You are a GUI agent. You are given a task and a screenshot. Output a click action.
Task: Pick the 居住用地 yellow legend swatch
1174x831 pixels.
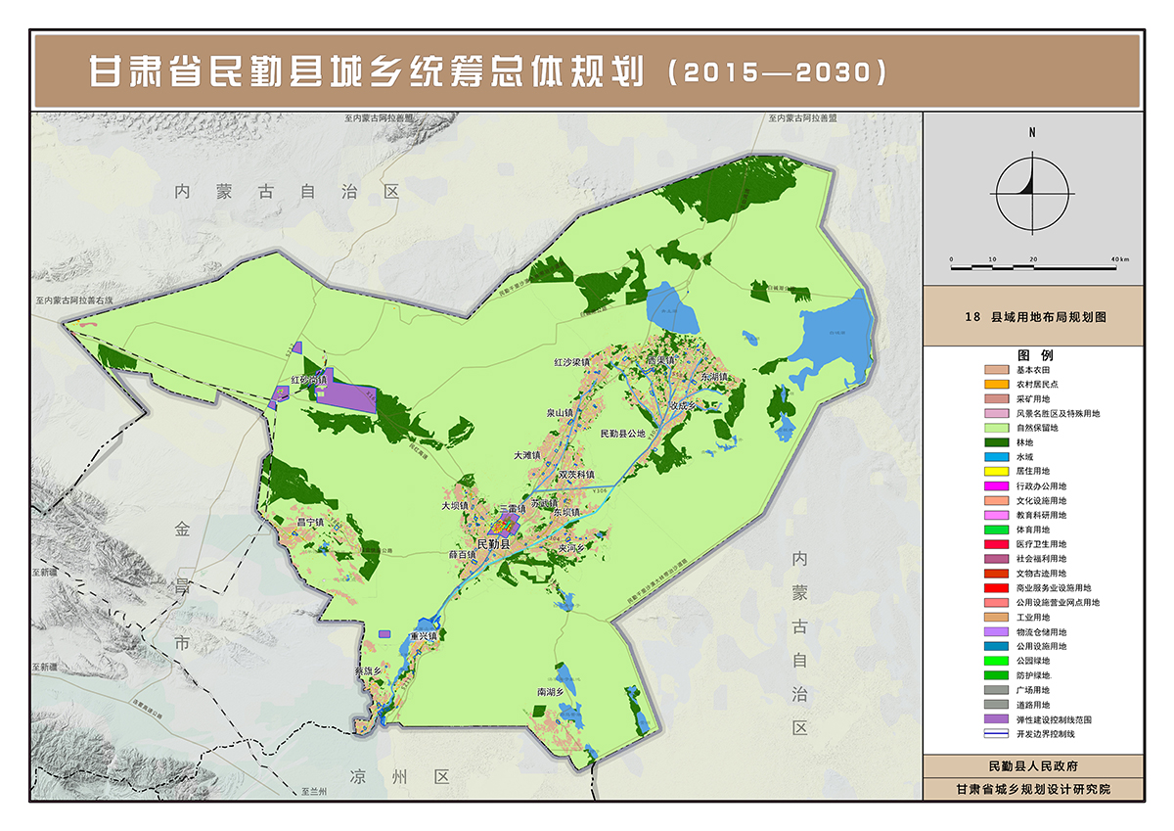tap(997, 472)
